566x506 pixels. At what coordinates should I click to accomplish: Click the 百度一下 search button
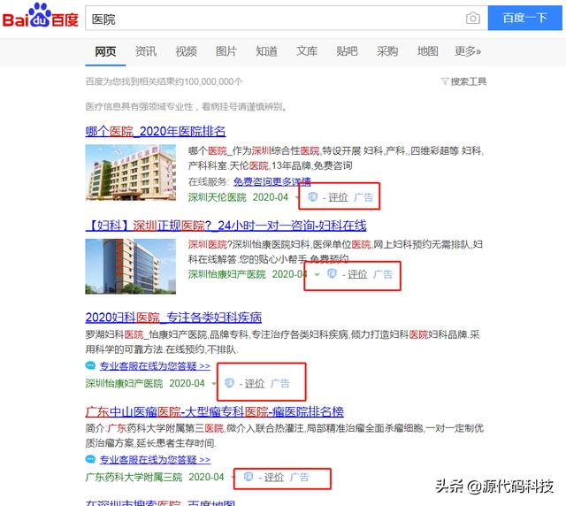coord(524,18)
